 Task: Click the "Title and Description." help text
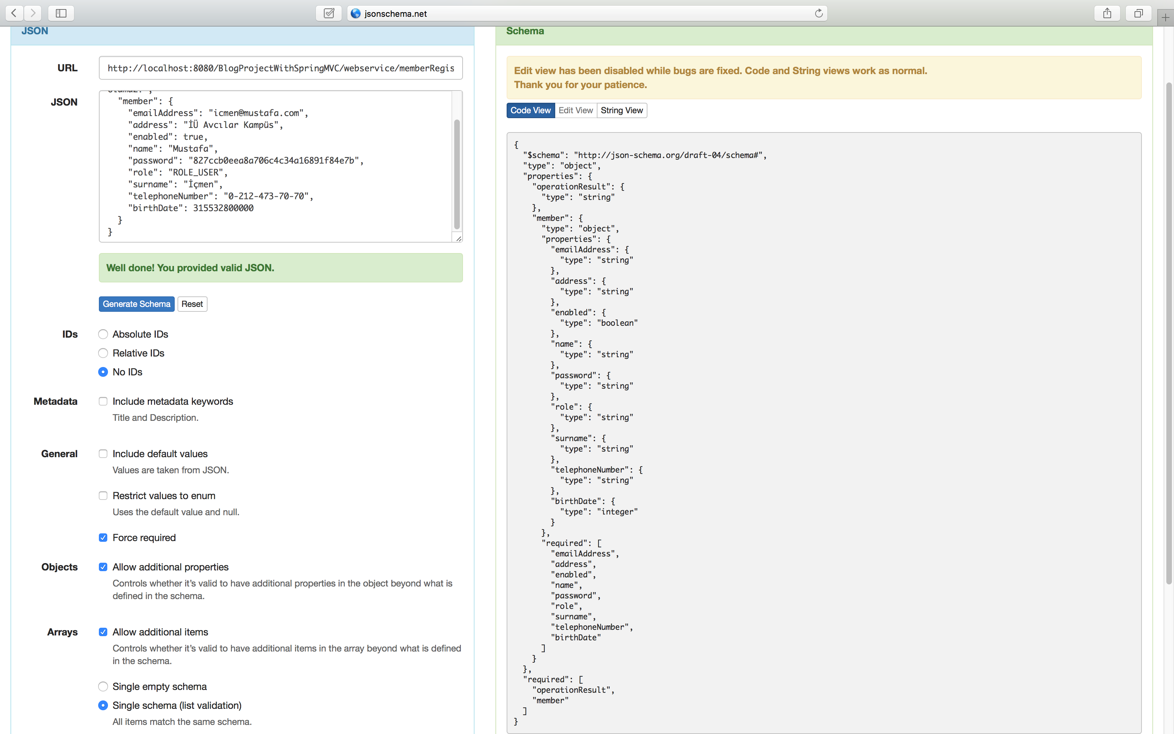(155, 417)
